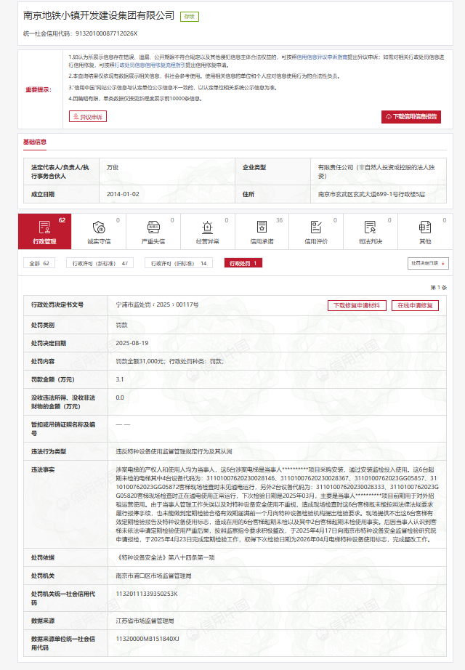This screenshot has height=670, width=465.
Task: Click the 异议申诉 button
Action: 88,117
